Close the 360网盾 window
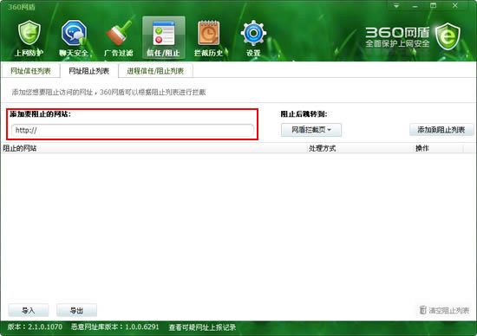477x336 pixels. click(455, 5)
